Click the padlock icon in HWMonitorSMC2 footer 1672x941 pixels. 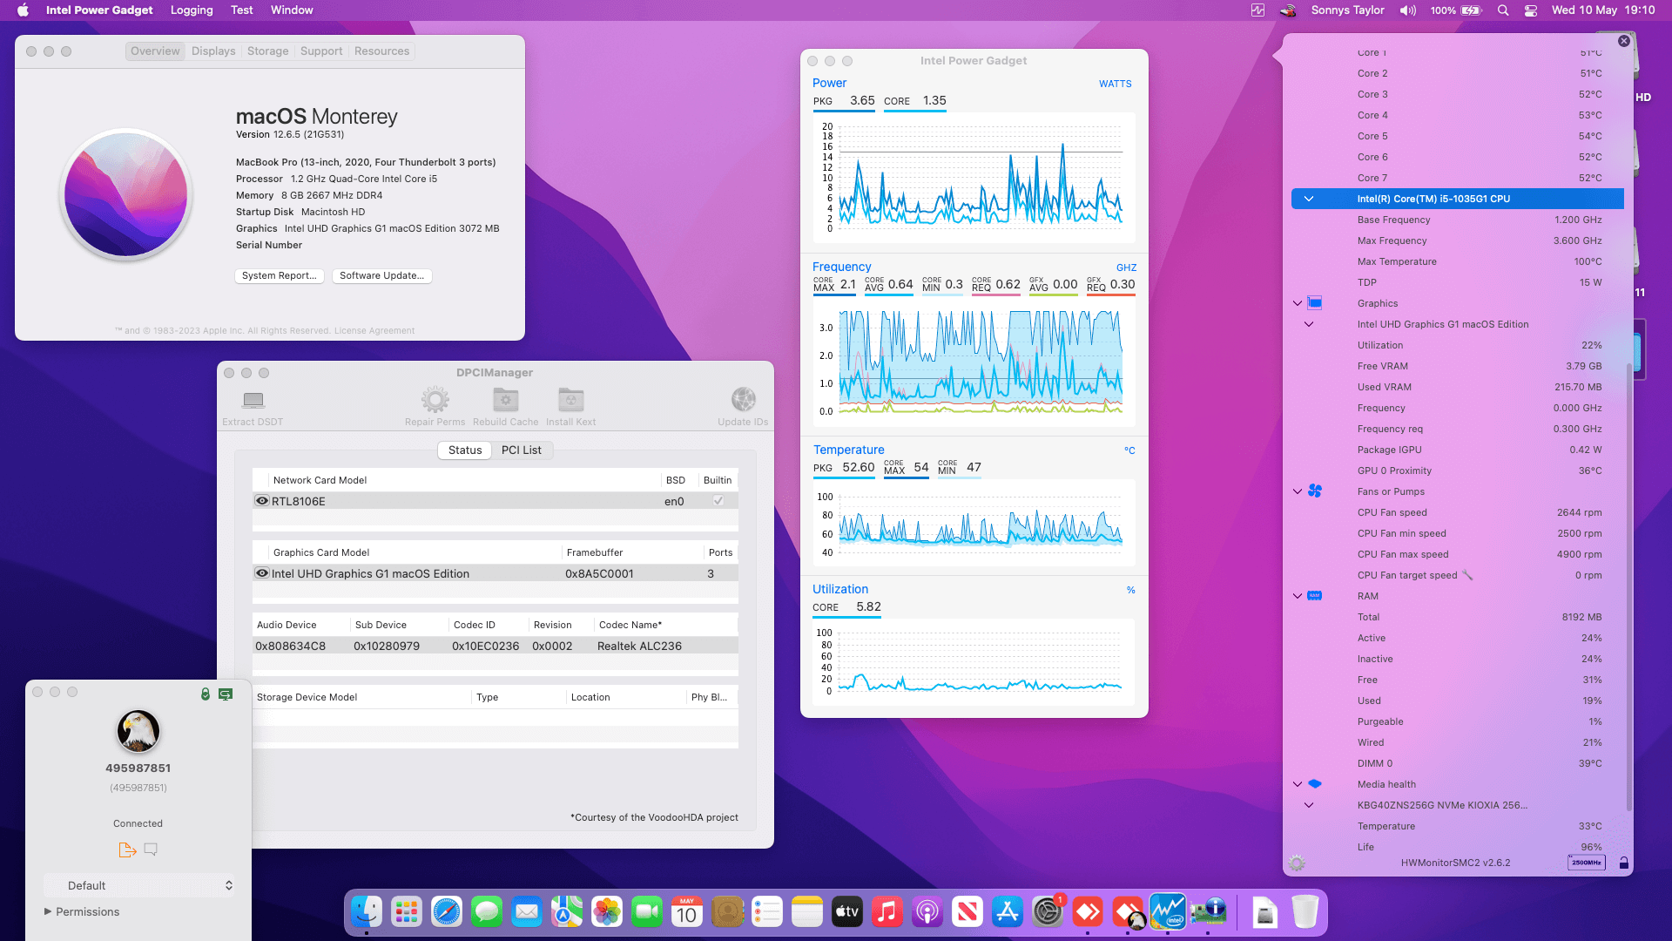click(1623, 863)
